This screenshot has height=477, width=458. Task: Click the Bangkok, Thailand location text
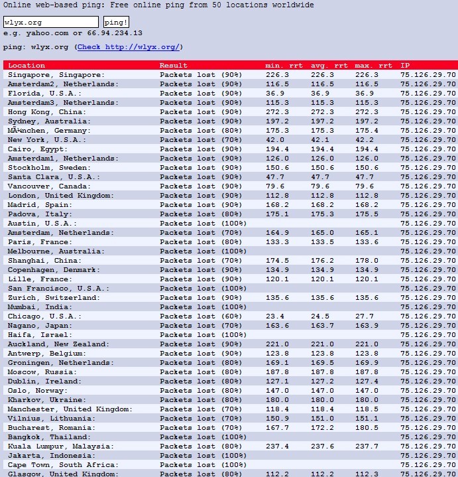(49, 437)
